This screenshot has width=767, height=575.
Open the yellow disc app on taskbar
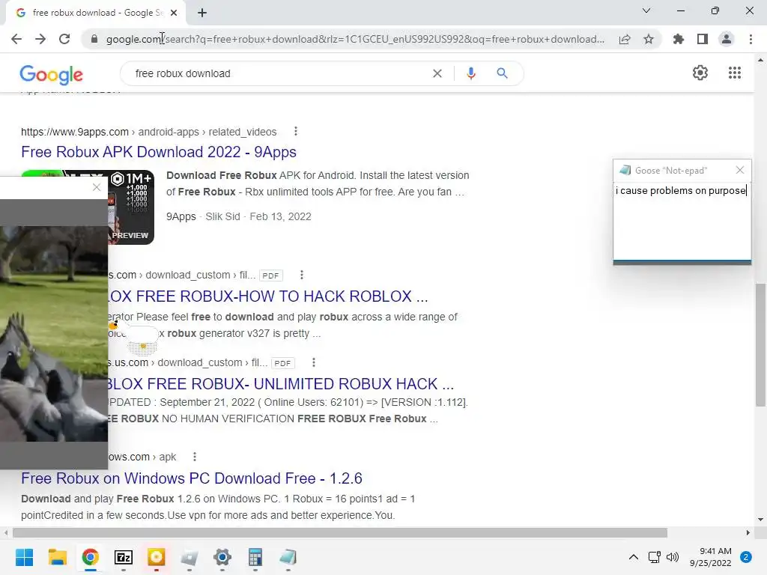[156, 557]
